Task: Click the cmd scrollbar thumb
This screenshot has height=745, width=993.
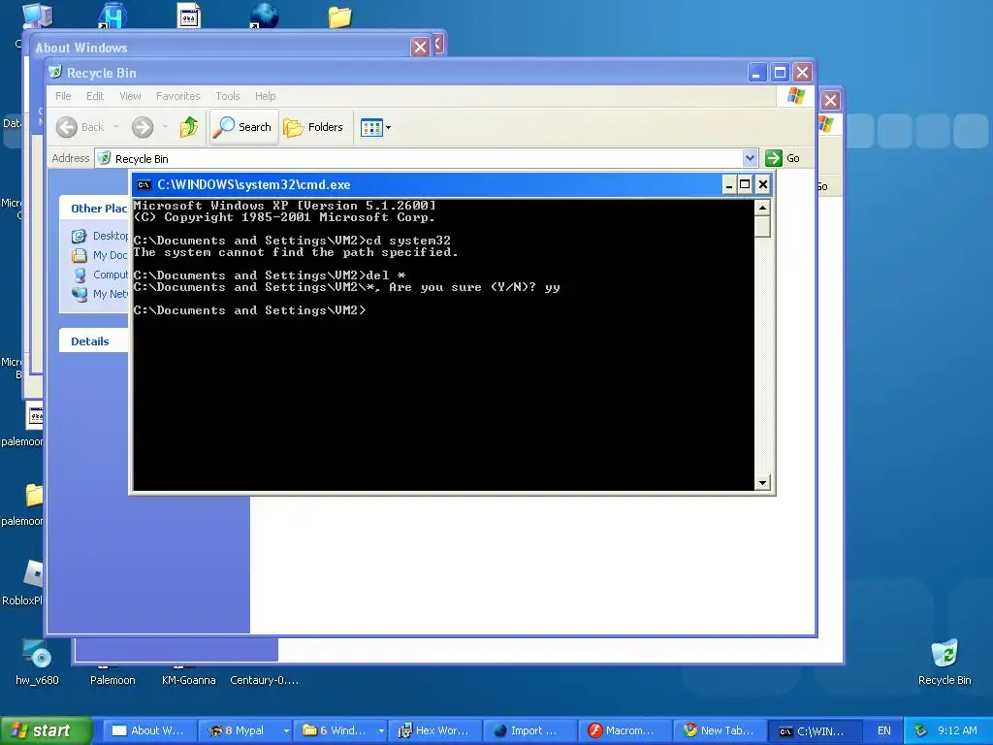Action: (x=762, y=226)
